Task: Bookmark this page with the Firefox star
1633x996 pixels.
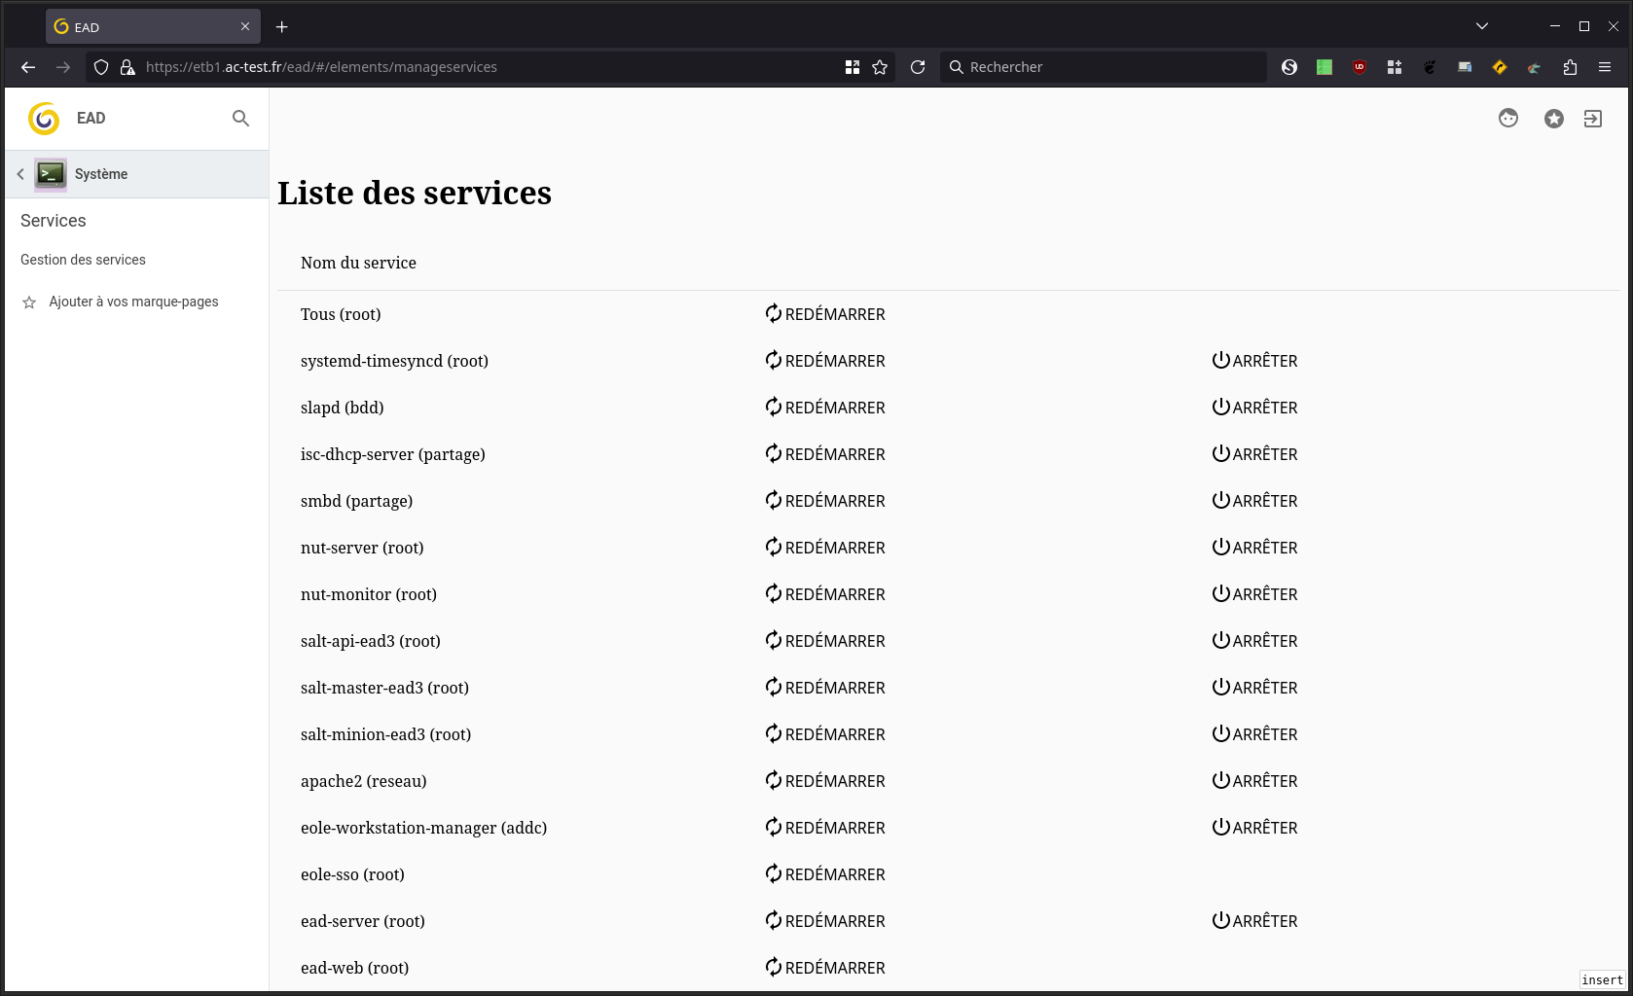Action: point(880,67)
